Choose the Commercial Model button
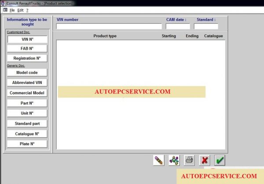 pyautogui.click(x=27, y=93)
